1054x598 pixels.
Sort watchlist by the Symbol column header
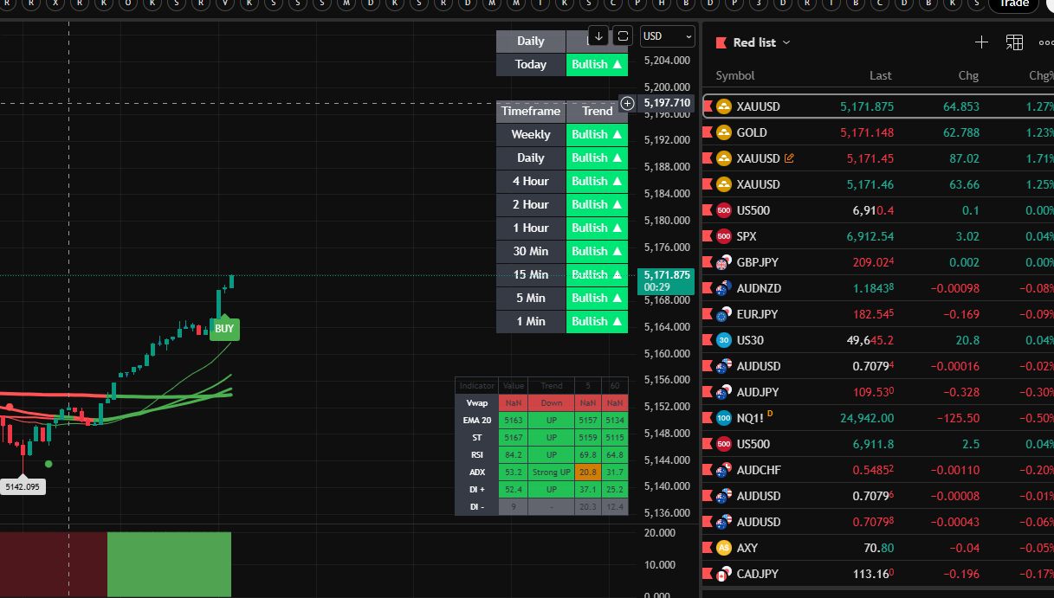(x=734, y=75)
